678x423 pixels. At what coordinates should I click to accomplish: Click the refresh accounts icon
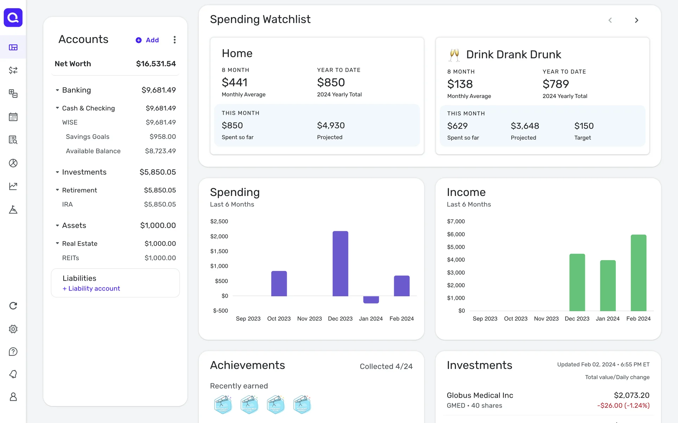tap(13, 306)
